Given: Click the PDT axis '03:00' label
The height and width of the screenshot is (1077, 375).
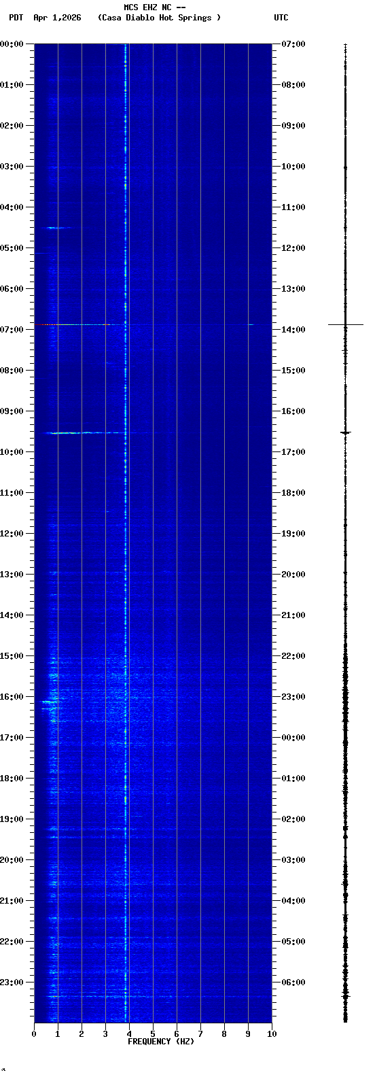Looking at the screenshot, I should coord(12,167).
